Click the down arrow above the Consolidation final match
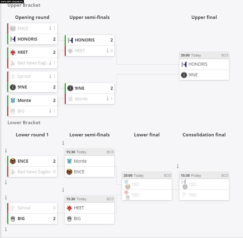The image size is (243, 238). coord(178,166)
